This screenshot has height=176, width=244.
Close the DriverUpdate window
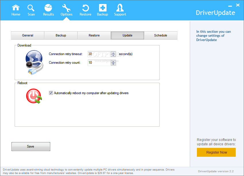pos(238,5)
